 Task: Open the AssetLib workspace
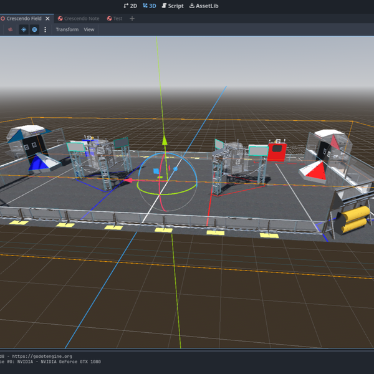(205, 6)
